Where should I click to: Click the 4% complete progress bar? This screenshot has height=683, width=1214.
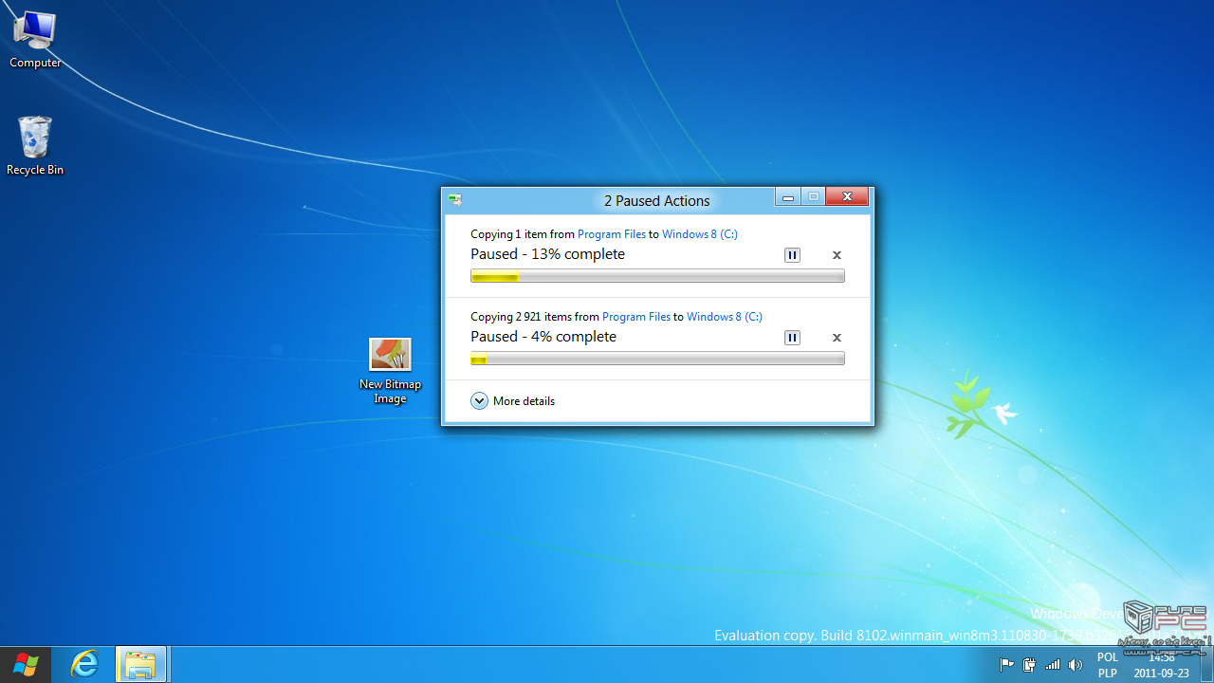click(657, 360)
